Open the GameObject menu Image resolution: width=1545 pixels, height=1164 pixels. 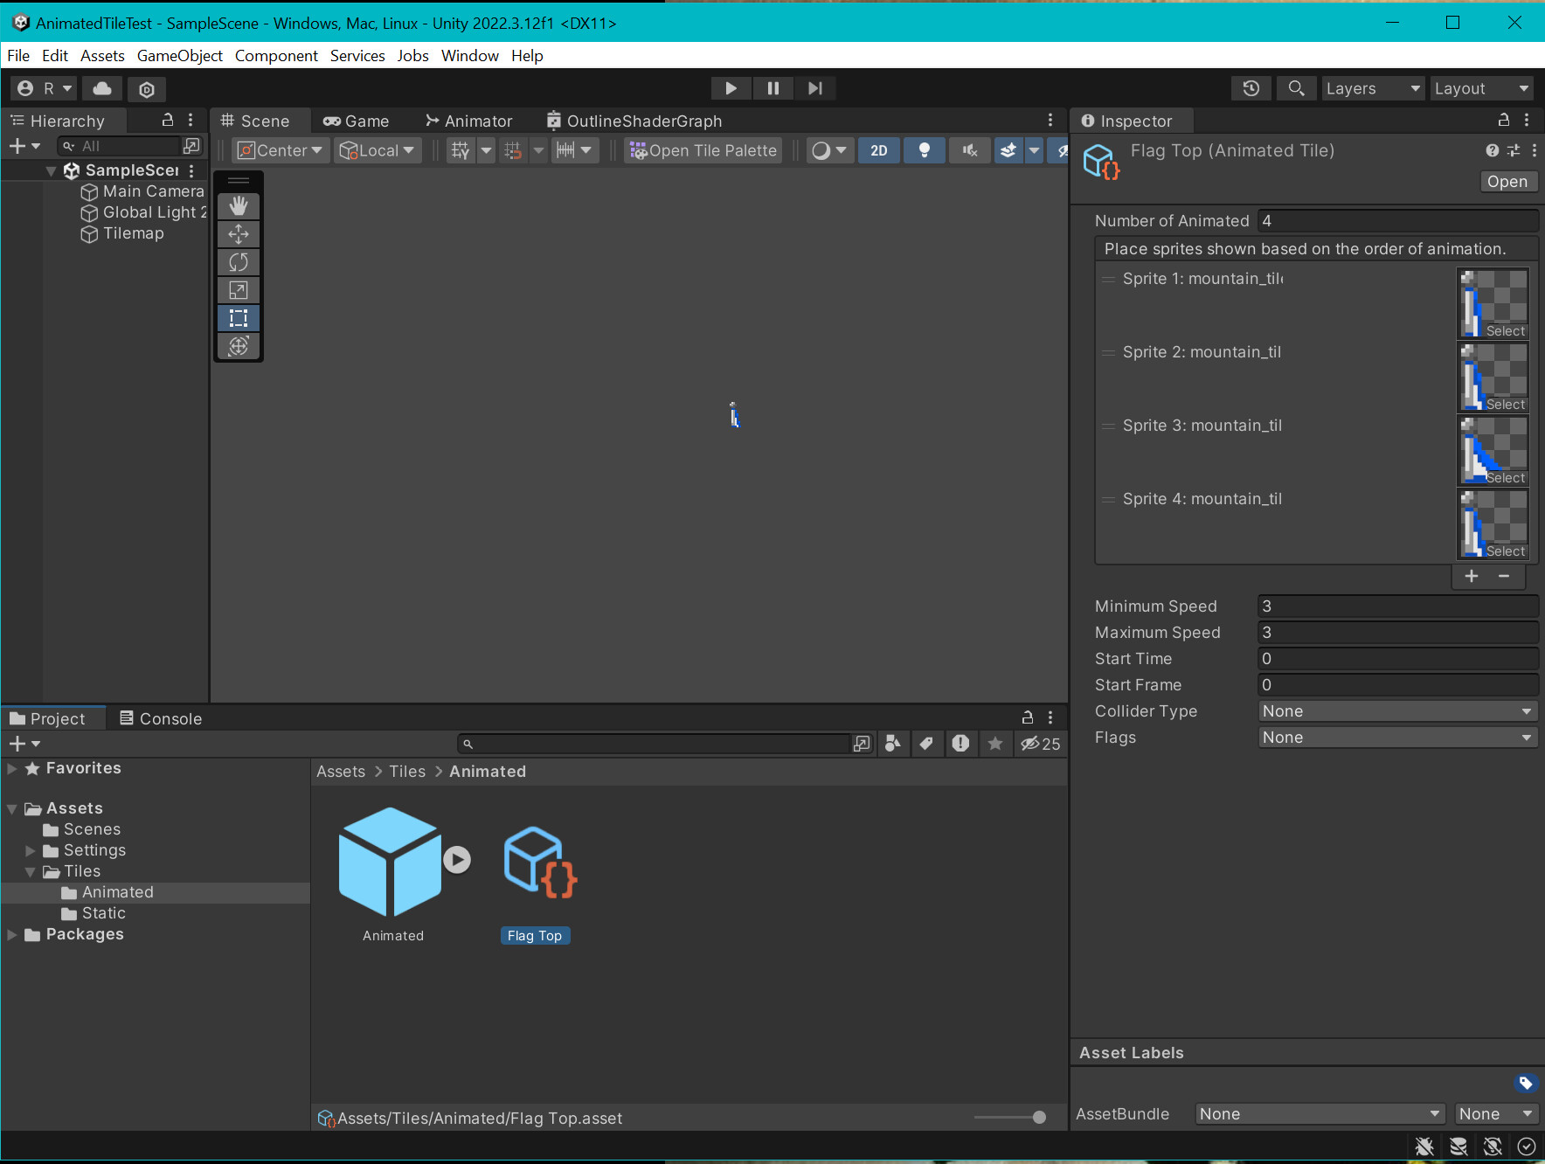tap(179, 55)
